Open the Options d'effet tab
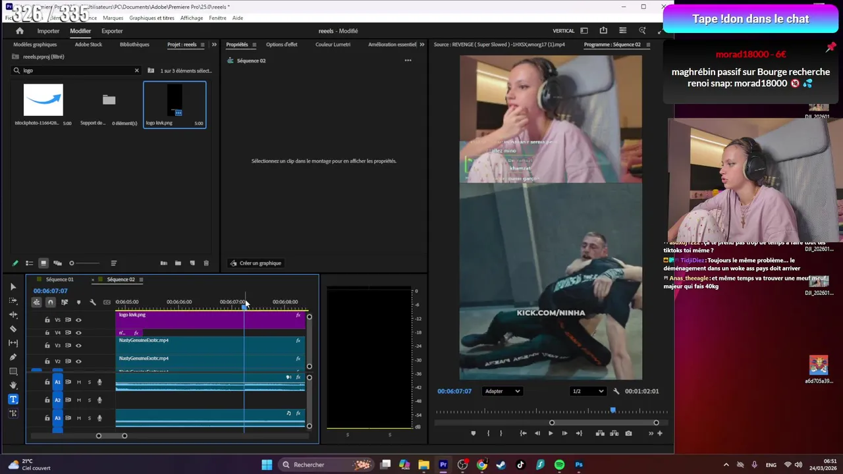843x474 pixels. pos(281,45)
